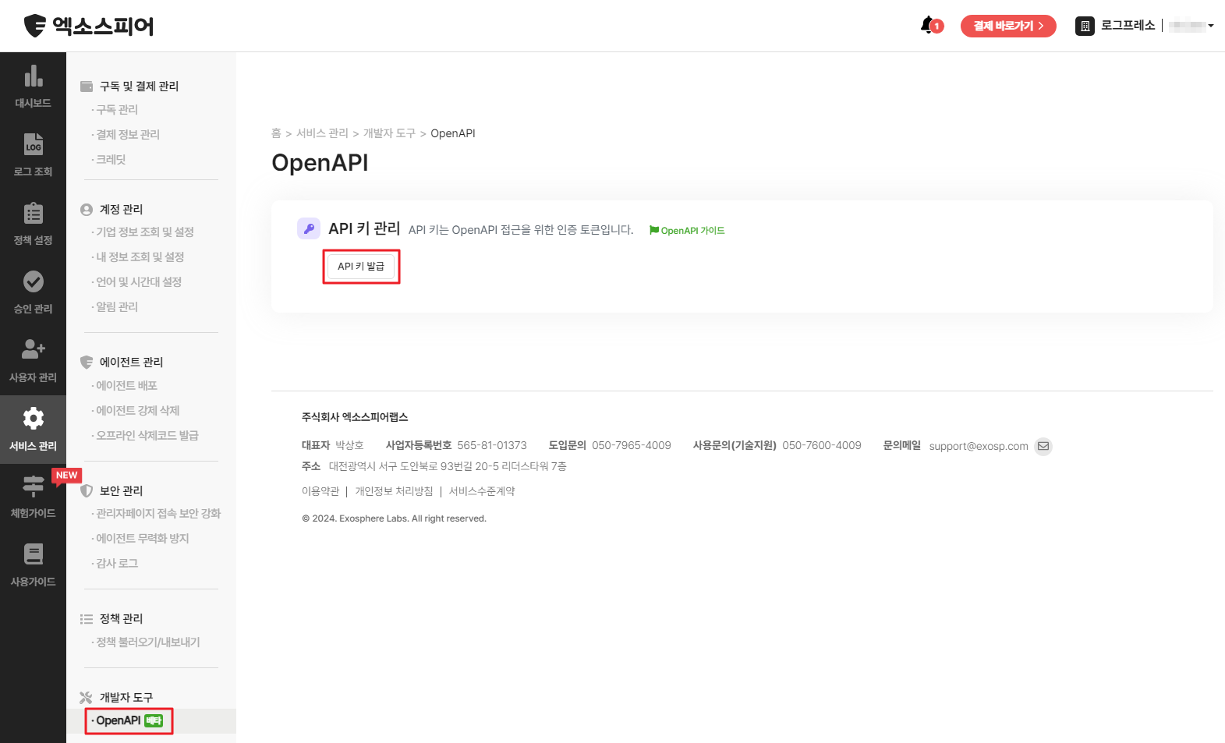
Task: Click the 엑소스피어 logo in the header
Action: click(x=89, y=26)
